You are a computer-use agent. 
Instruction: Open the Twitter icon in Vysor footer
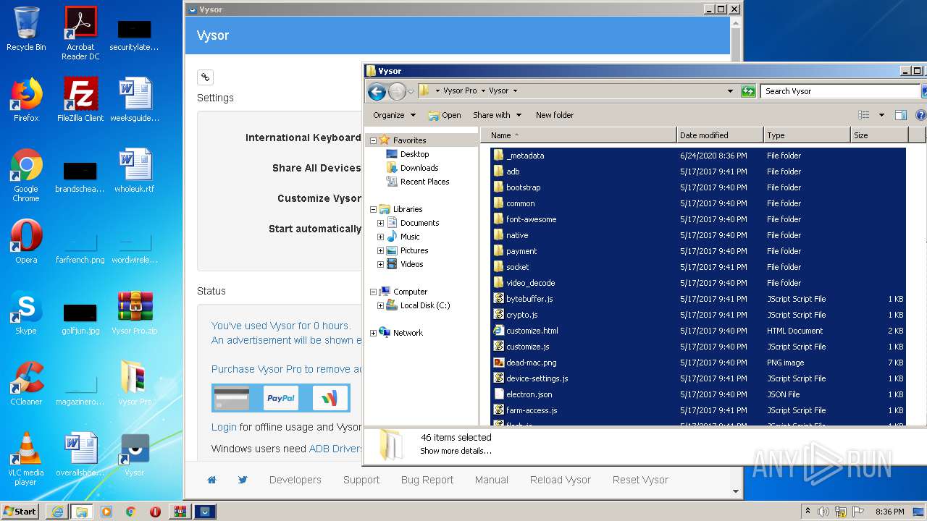pyautogui.click(x=243, y=480)
